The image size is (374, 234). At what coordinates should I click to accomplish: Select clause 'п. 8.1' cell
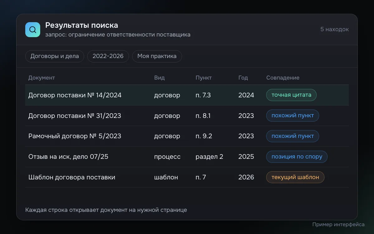pyautogui.click(x=203, y=116)
